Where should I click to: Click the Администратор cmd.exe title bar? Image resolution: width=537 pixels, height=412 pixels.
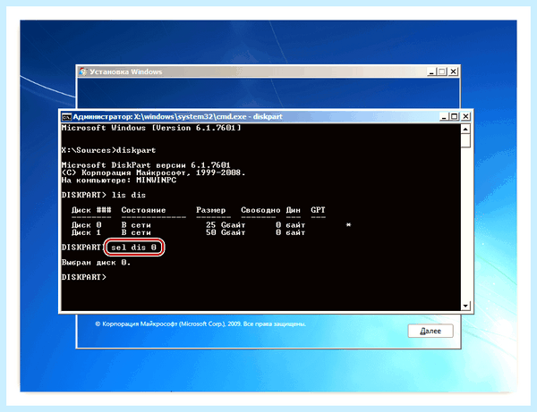pos(178,117)
